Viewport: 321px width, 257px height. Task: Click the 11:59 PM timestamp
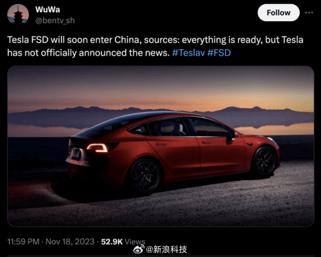click(23, 242)
